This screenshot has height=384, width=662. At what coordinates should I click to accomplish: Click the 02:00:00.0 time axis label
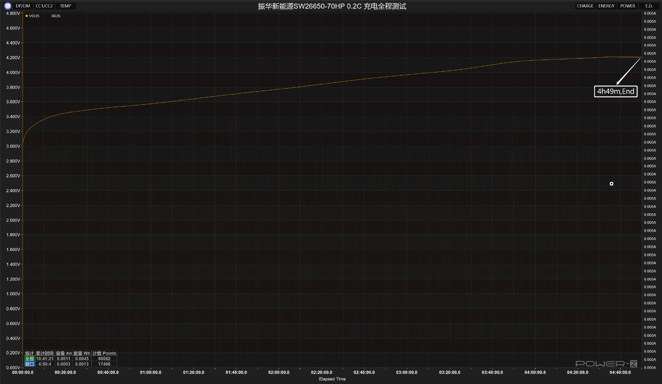[x=279, y=372]
